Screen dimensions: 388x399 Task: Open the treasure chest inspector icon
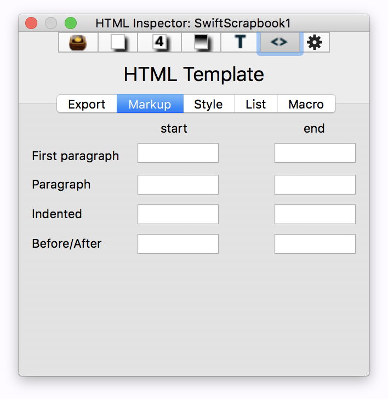coord(78,42)
